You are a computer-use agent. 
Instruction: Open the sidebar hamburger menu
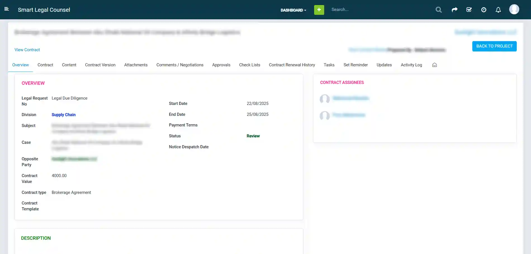point(6,9)
